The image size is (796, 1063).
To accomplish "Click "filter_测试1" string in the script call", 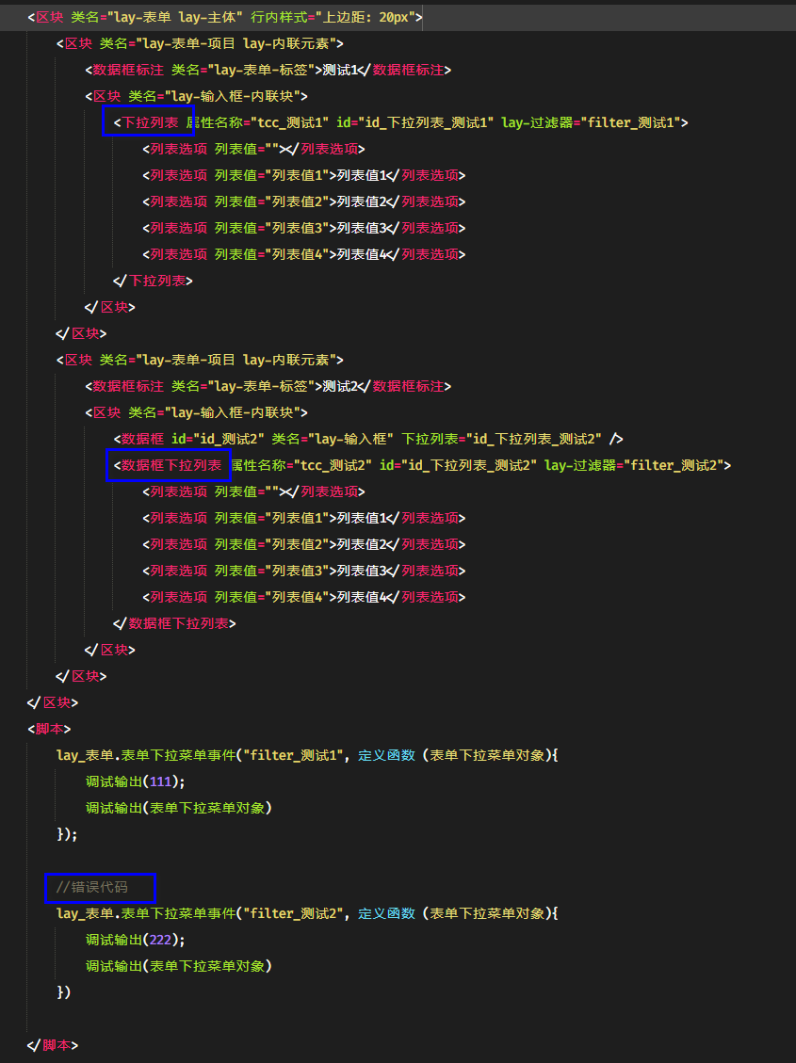I will click(293, 755).
